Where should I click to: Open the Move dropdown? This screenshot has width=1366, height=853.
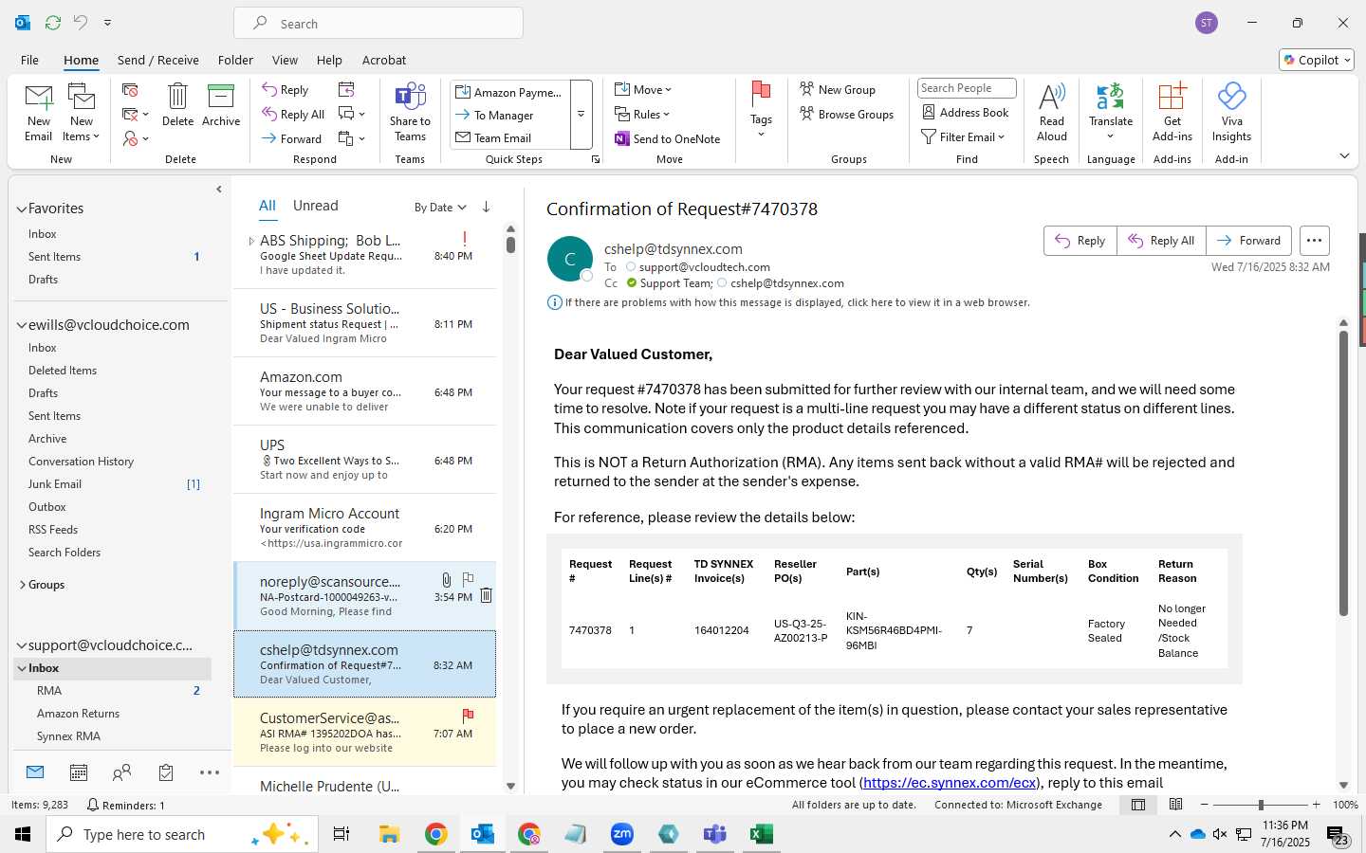(x=643, y=90)
